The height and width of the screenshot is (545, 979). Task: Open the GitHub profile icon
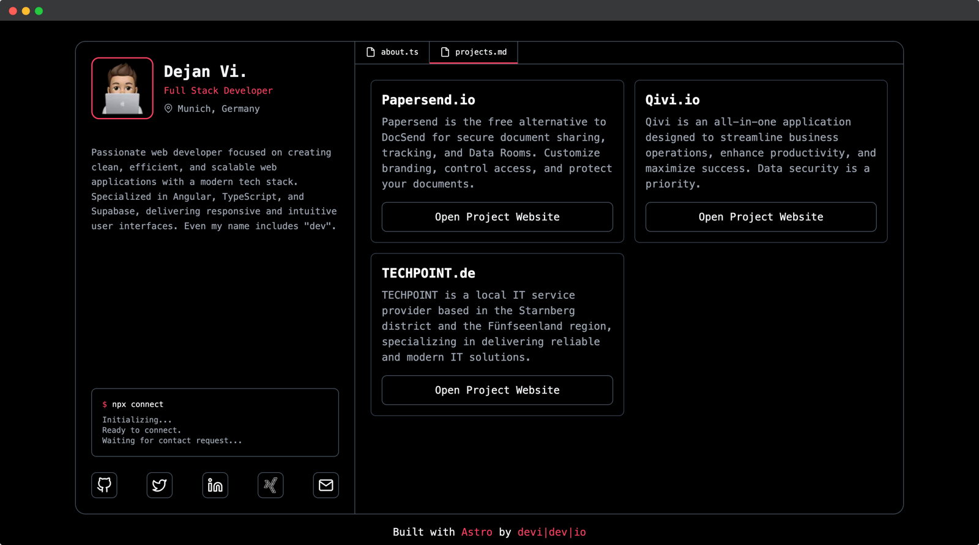104,485
